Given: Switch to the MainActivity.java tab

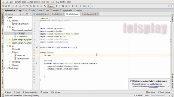Looking at the screenshot, I should (x=41, y=14).
